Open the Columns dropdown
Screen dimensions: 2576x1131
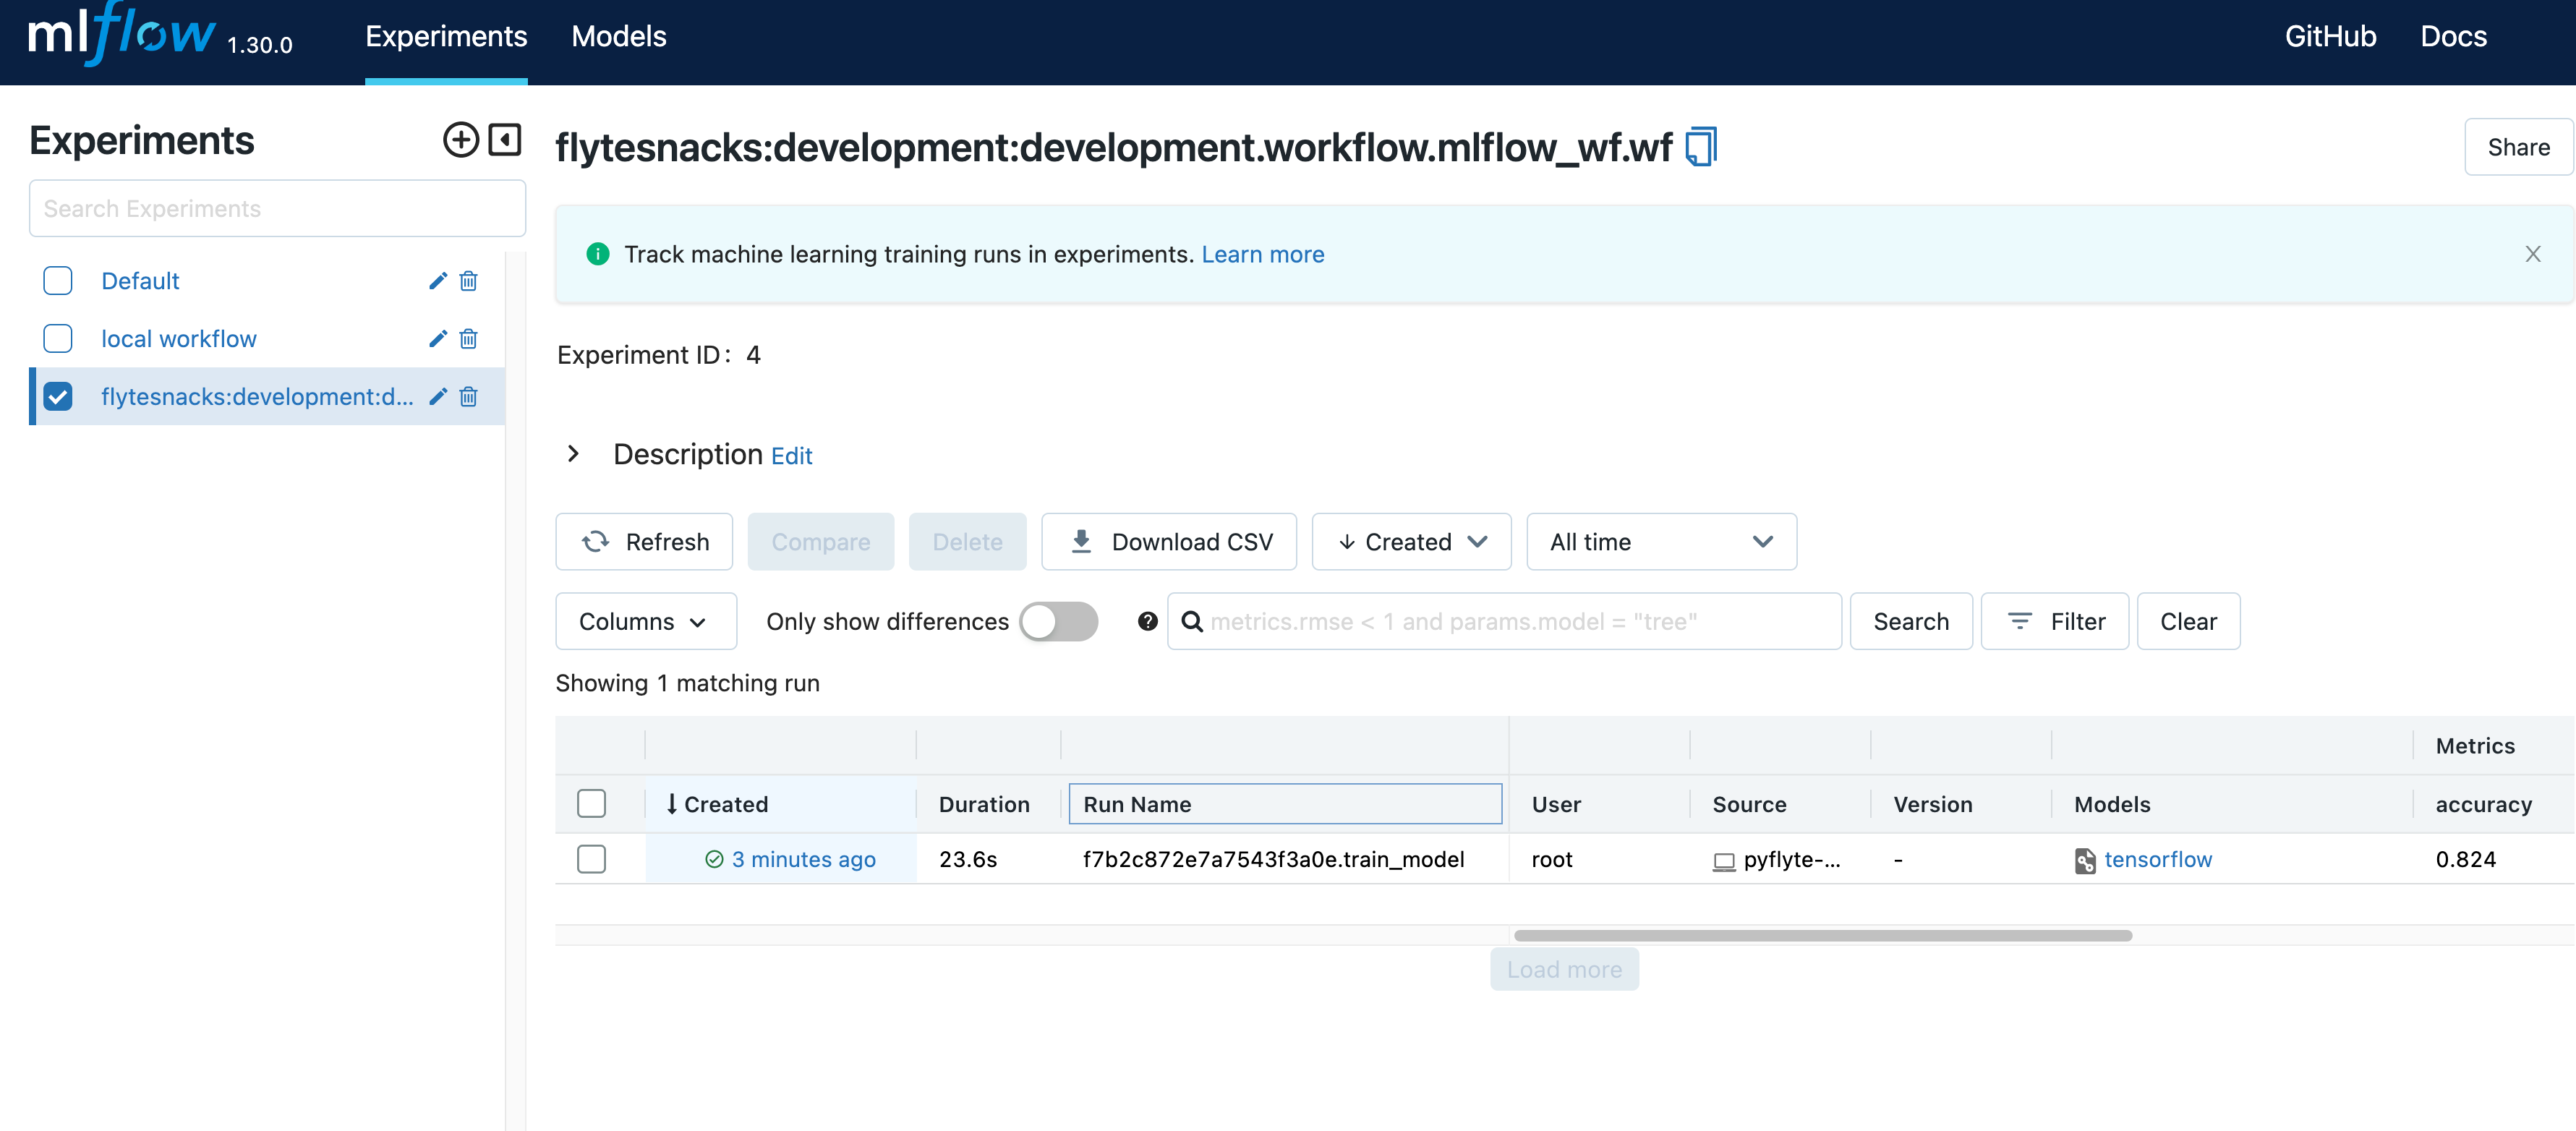click(x=645, y=621)
